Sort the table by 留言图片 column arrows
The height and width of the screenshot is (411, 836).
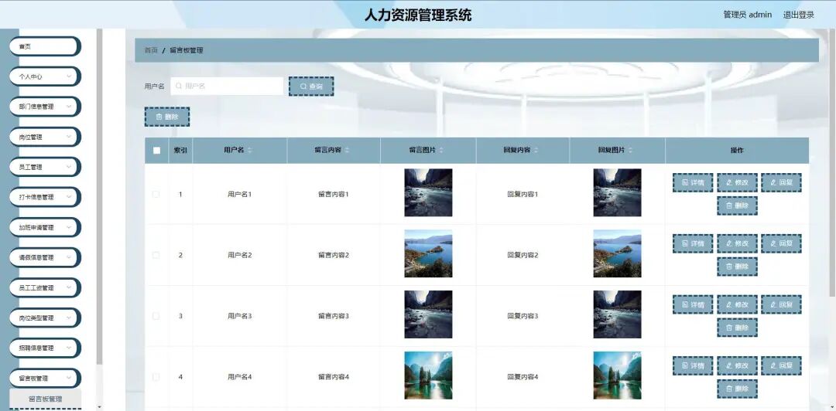pyautogui.click(x=441, y=151)
